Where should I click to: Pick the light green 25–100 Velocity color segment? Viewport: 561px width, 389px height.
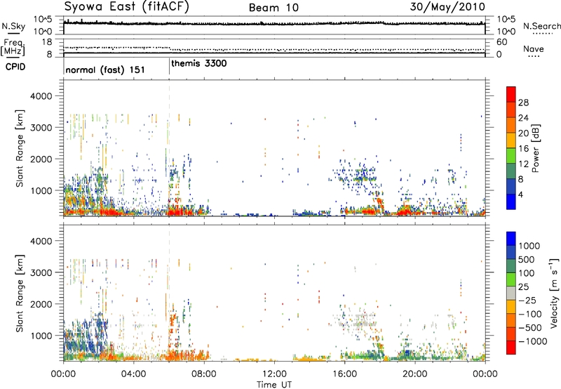coord(511,279)
